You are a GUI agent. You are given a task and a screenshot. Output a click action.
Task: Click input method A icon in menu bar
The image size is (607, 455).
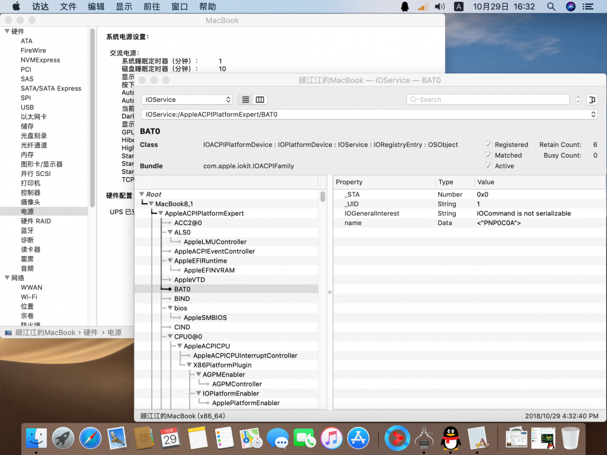[459, 7]
